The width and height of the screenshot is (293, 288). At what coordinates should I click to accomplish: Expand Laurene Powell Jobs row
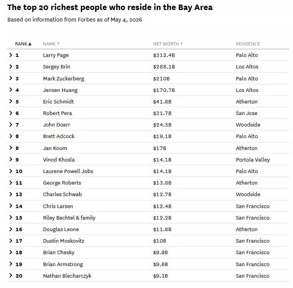(11, 171)
